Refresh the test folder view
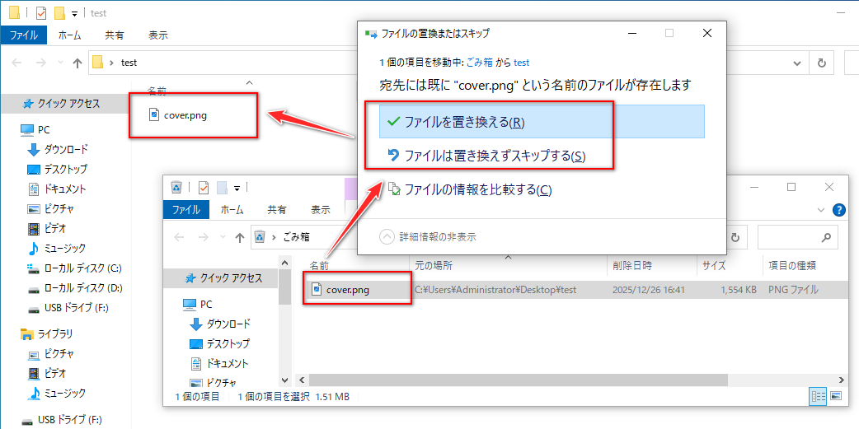Viewport: 859px width, 429px height. pyautogui.click(x=822, y=63)
